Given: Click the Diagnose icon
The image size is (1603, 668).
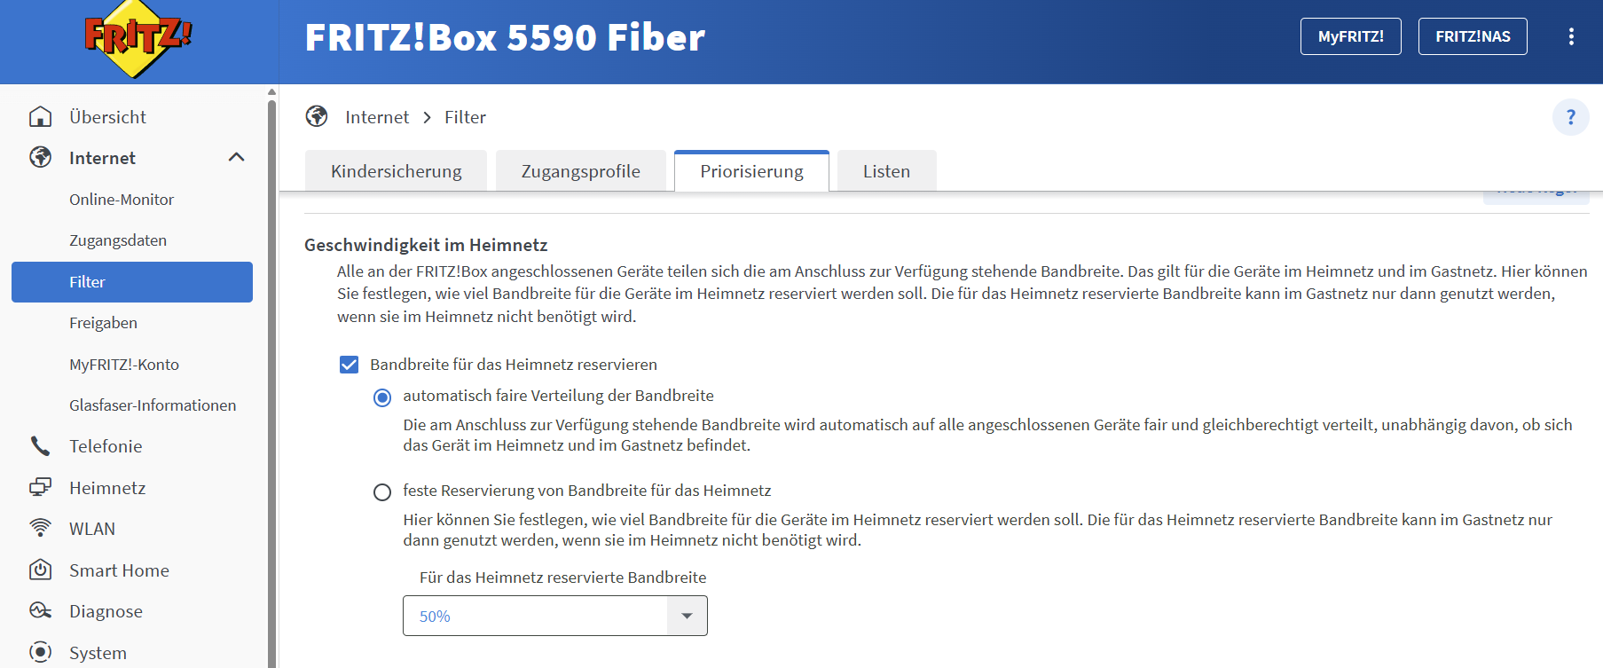Looking at the screenshot, I should pyautogui.click(x=41, y=611).
